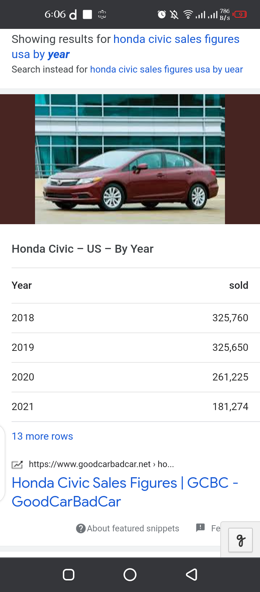Expand the 13 more rows link

43,436
